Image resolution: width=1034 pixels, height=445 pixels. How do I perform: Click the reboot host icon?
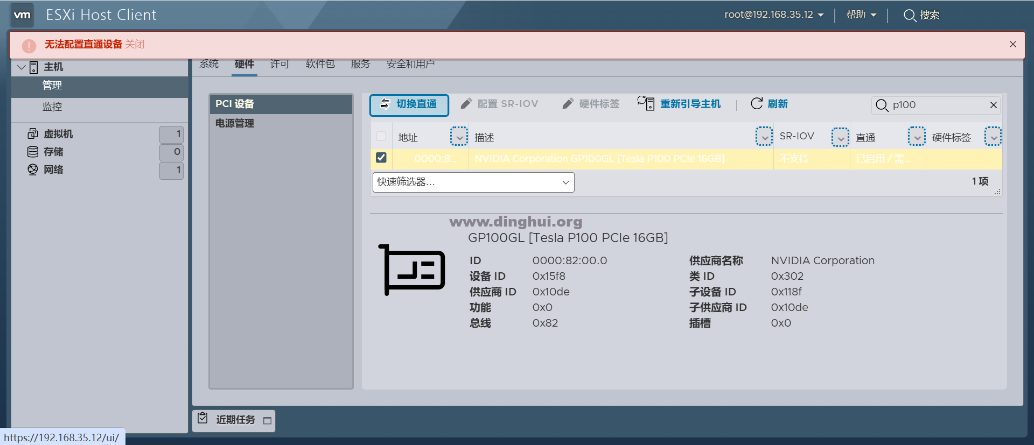point(646,103)
